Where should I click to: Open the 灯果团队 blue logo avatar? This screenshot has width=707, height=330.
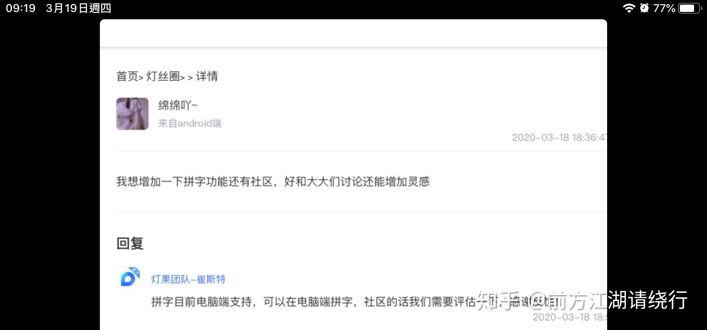point(128,279)
